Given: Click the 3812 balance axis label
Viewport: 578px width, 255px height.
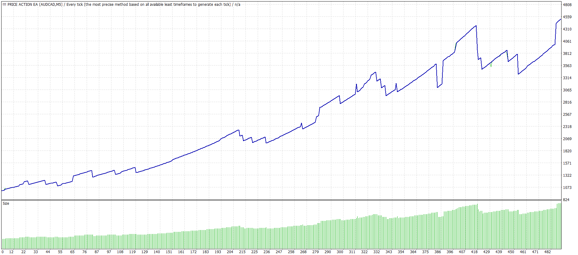Looking at the screenshot, I should coord(567,54).
